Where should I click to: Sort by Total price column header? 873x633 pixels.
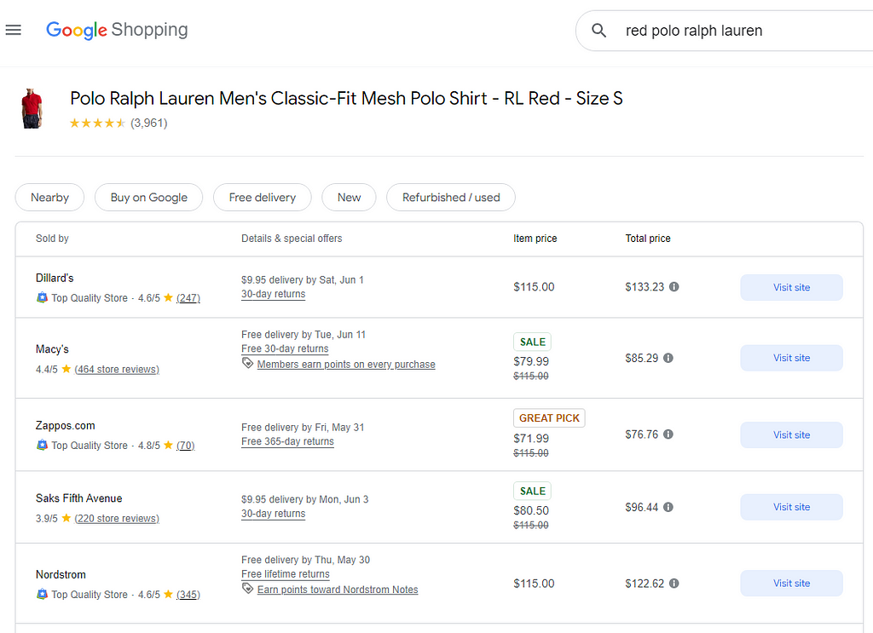tap(648, 239)
